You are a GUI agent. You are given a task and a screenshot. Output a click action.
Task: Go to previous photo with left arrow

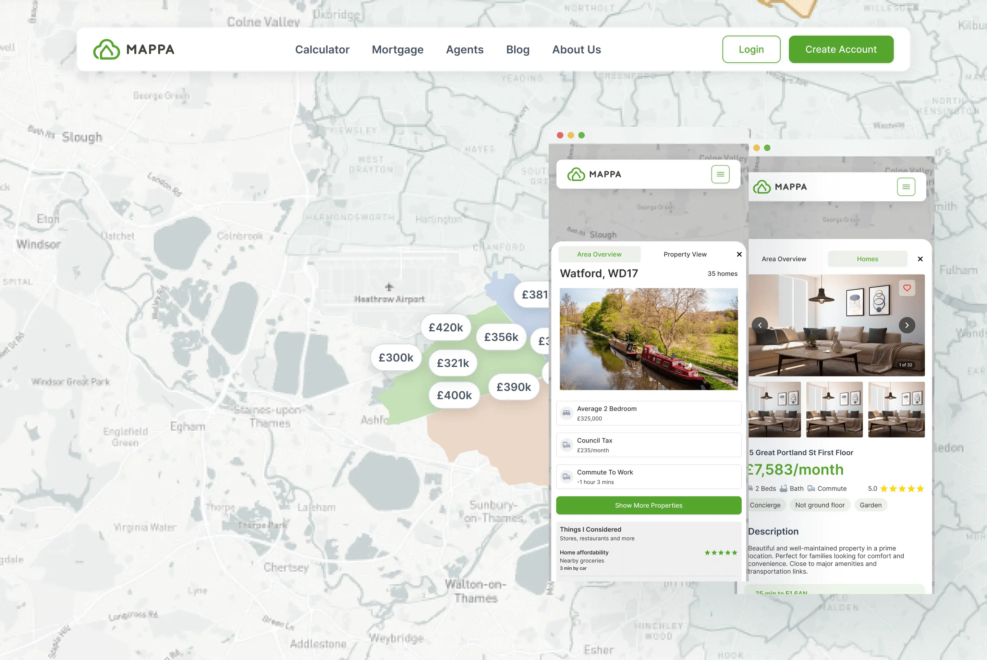[x=760, y=325]
